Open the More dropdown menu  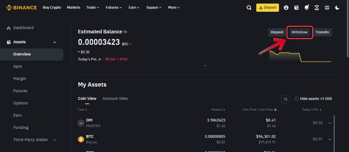pos(174,8)
